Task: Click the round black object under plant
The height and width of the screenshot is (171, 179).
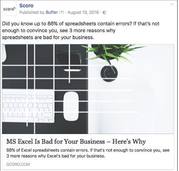Action: [x=109, y=73]
